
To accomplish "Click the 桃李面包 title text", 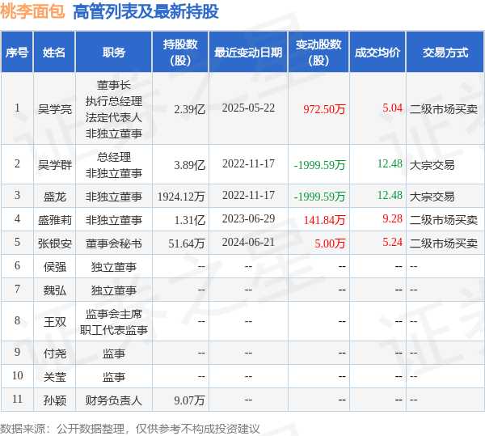I will click(32, 11).
